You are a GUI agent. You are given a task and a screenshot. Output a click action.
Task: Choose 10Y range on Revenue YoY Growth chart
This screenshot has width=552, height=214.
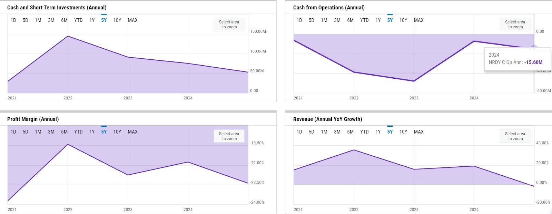point(403,132)
